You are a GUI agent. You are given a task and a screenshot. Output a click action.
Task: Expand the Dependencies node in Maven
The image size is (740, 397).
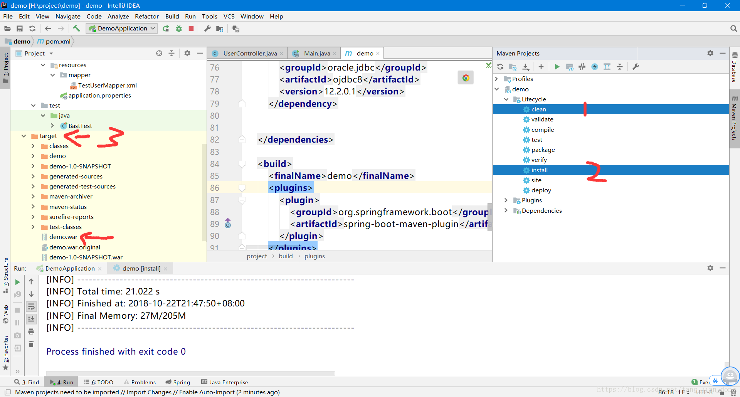point(506,210)
